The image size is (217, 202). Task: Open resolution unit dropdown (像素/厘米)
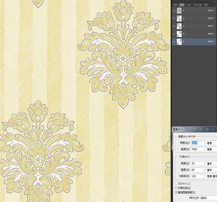211,176
